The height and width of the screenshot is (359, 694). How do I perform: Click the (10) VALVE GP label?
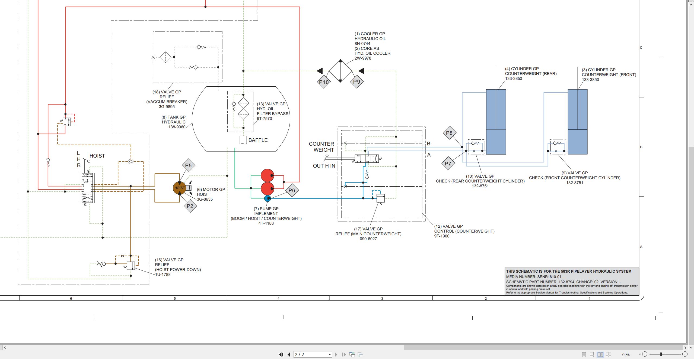tap(480, 176)
